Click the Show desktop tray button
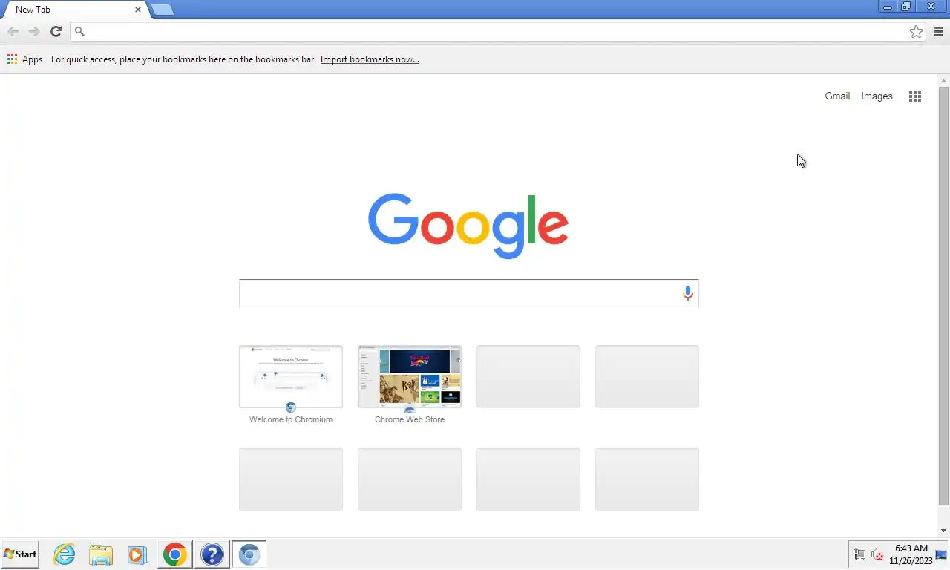 pyautogui.click(x=942, y=554)
